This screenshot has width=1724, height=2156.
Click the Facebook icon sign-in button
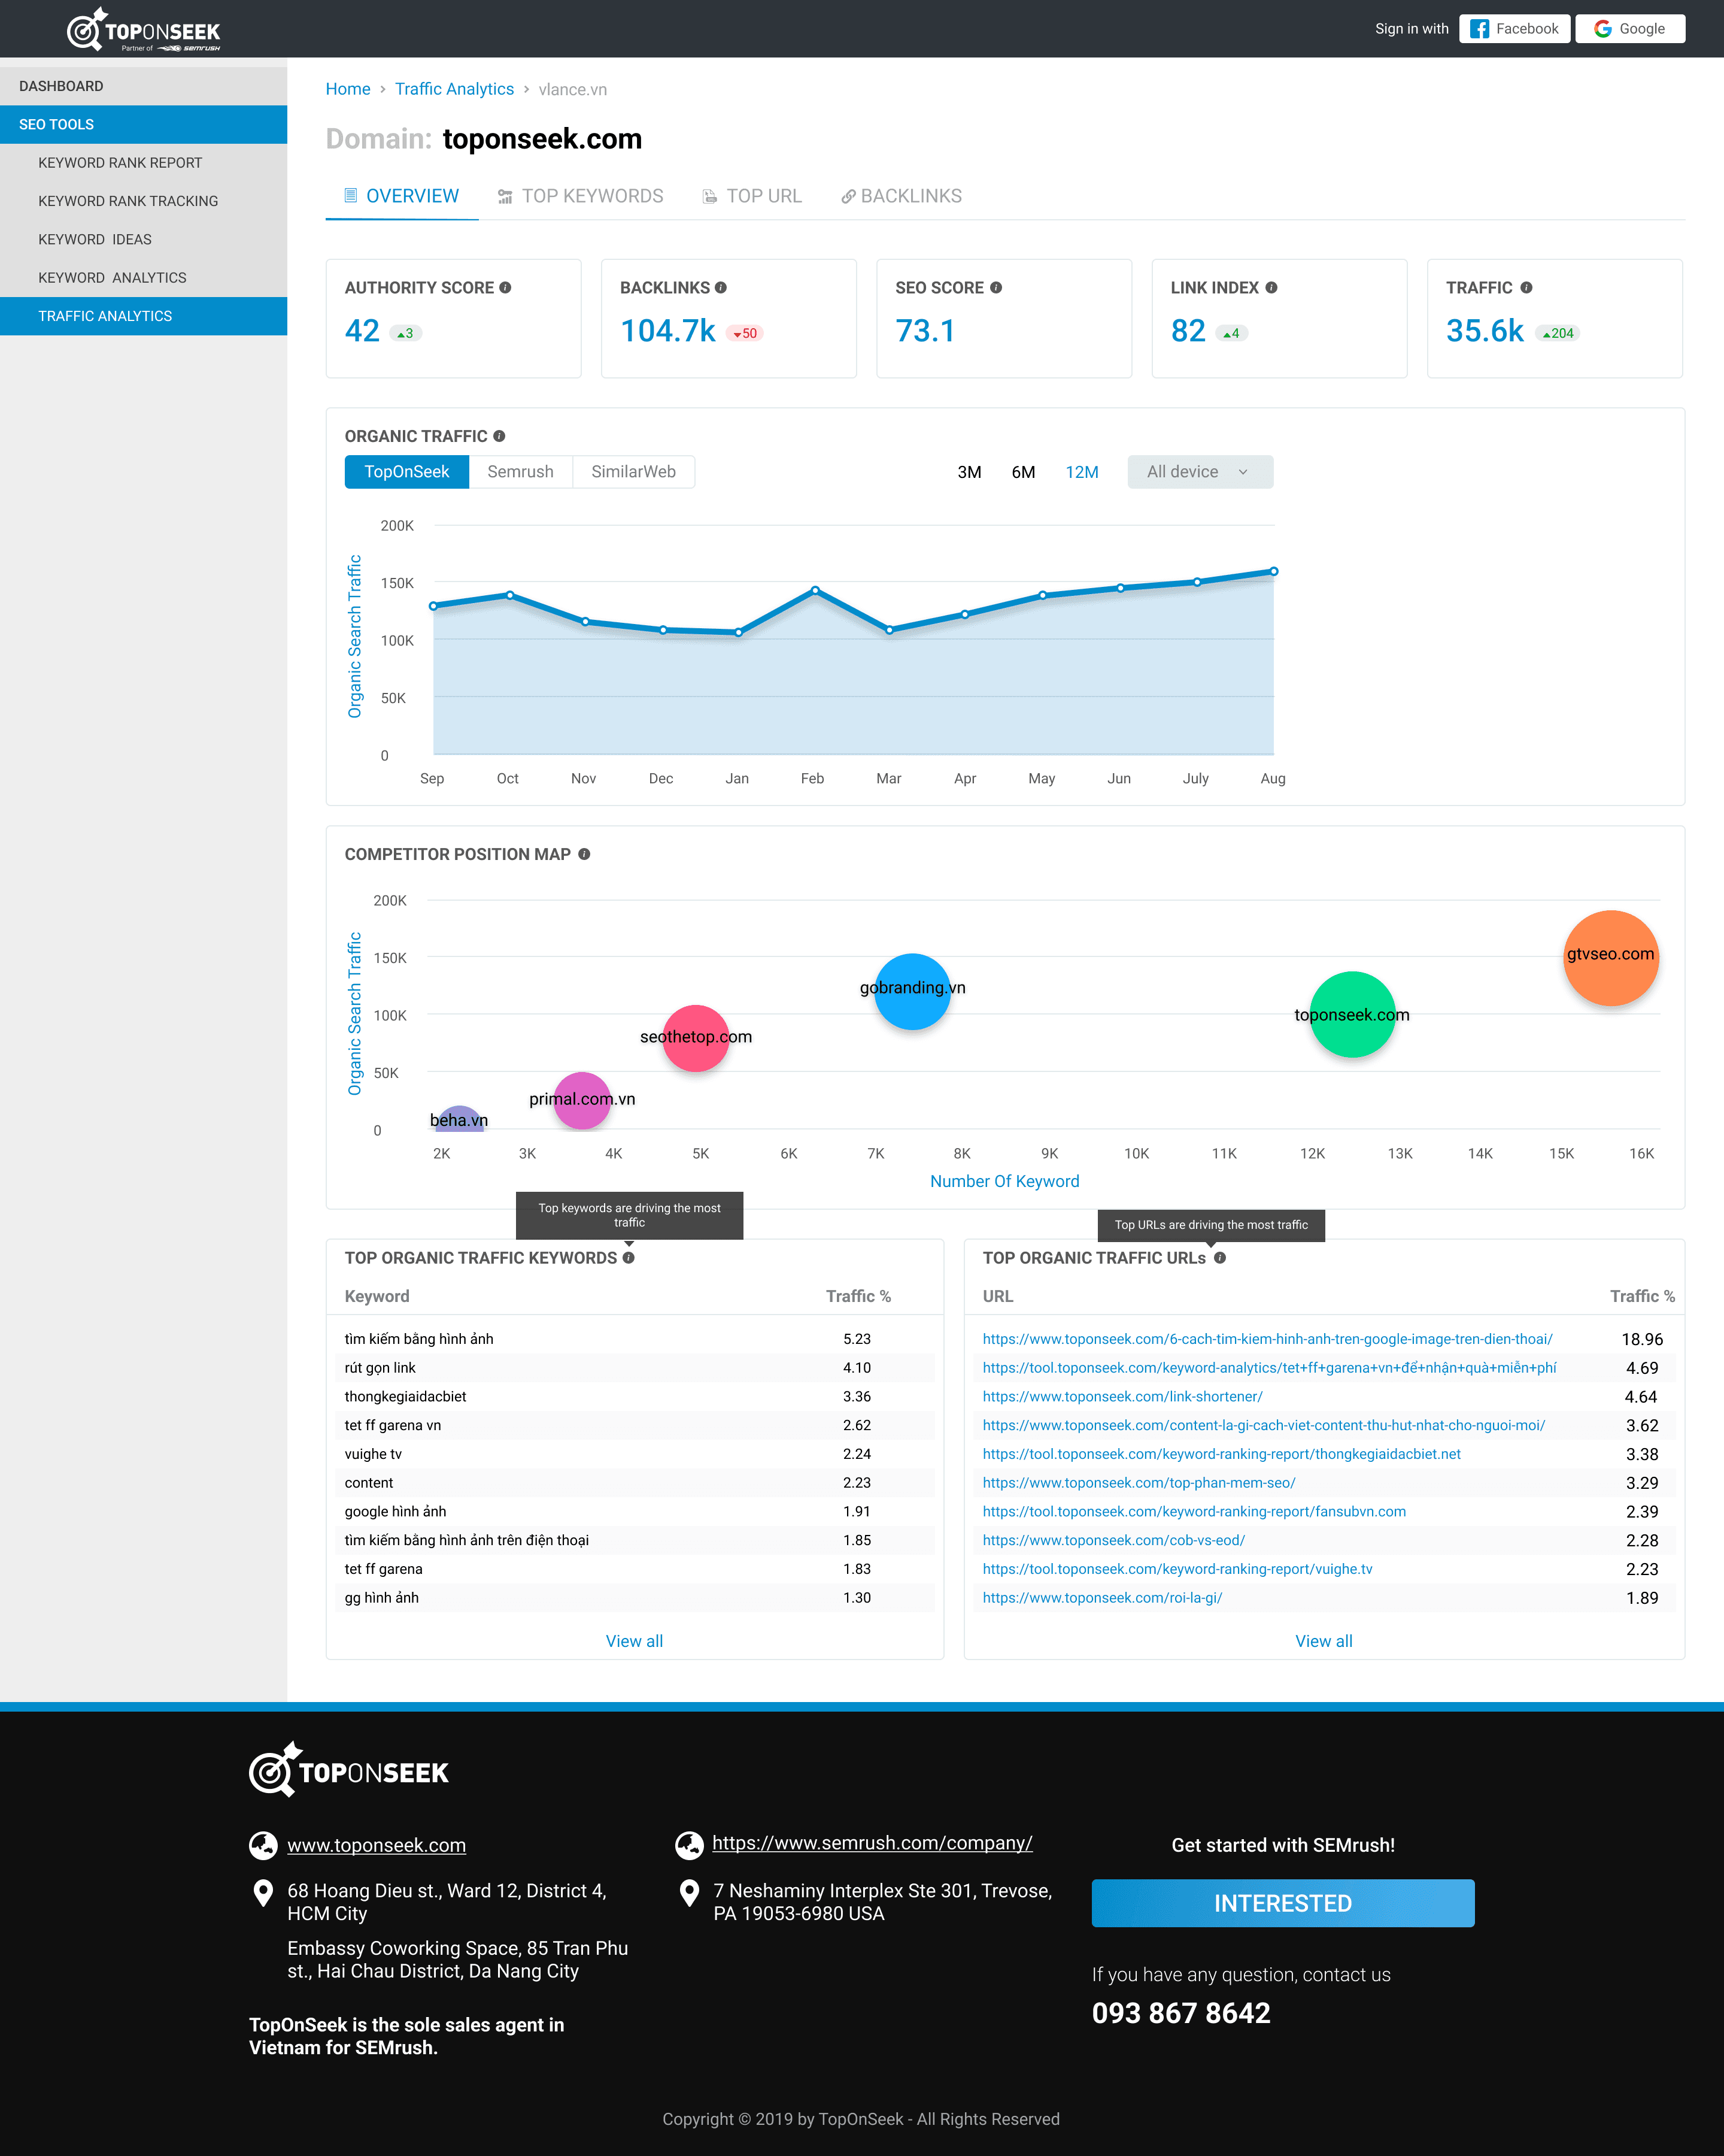(x=1514, y=29)
